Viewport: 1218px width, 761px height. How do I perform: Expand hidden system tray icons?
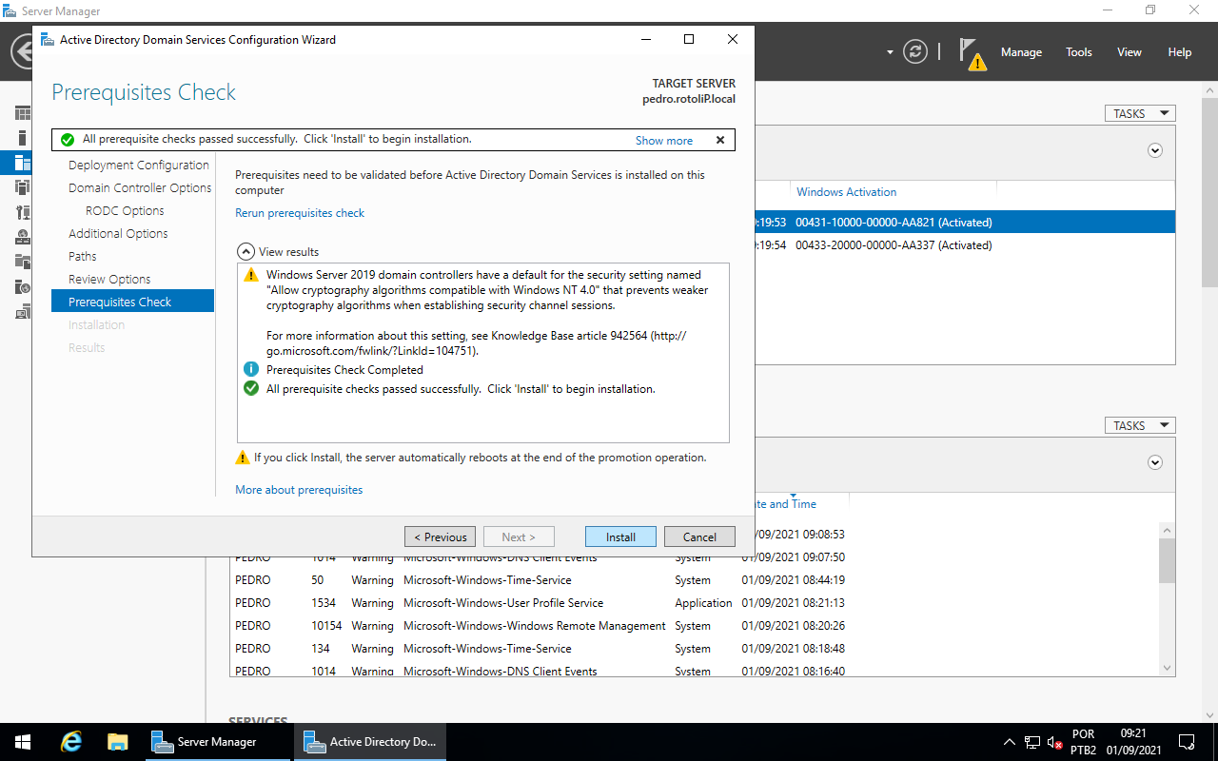coord(1009,741)
